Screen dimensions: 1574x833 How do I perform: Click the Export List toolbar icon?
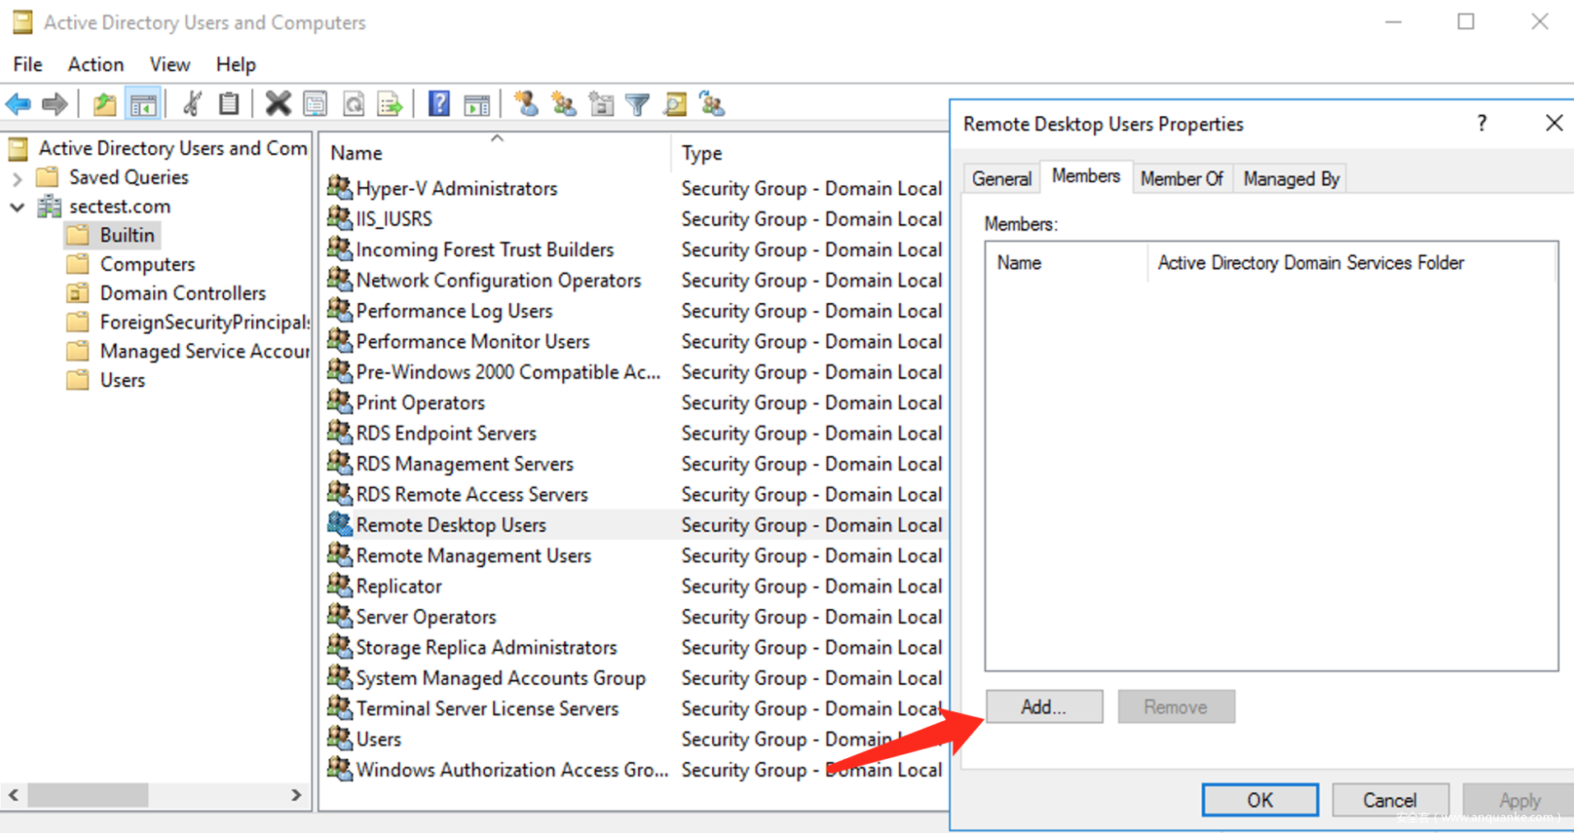(x=390, y=105)
